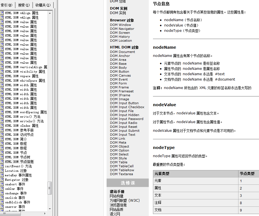
Task: Click the topic icon beside 'HTML DOM writeln() 方法'
Action: pyautogui.click(x=2, y=121)
